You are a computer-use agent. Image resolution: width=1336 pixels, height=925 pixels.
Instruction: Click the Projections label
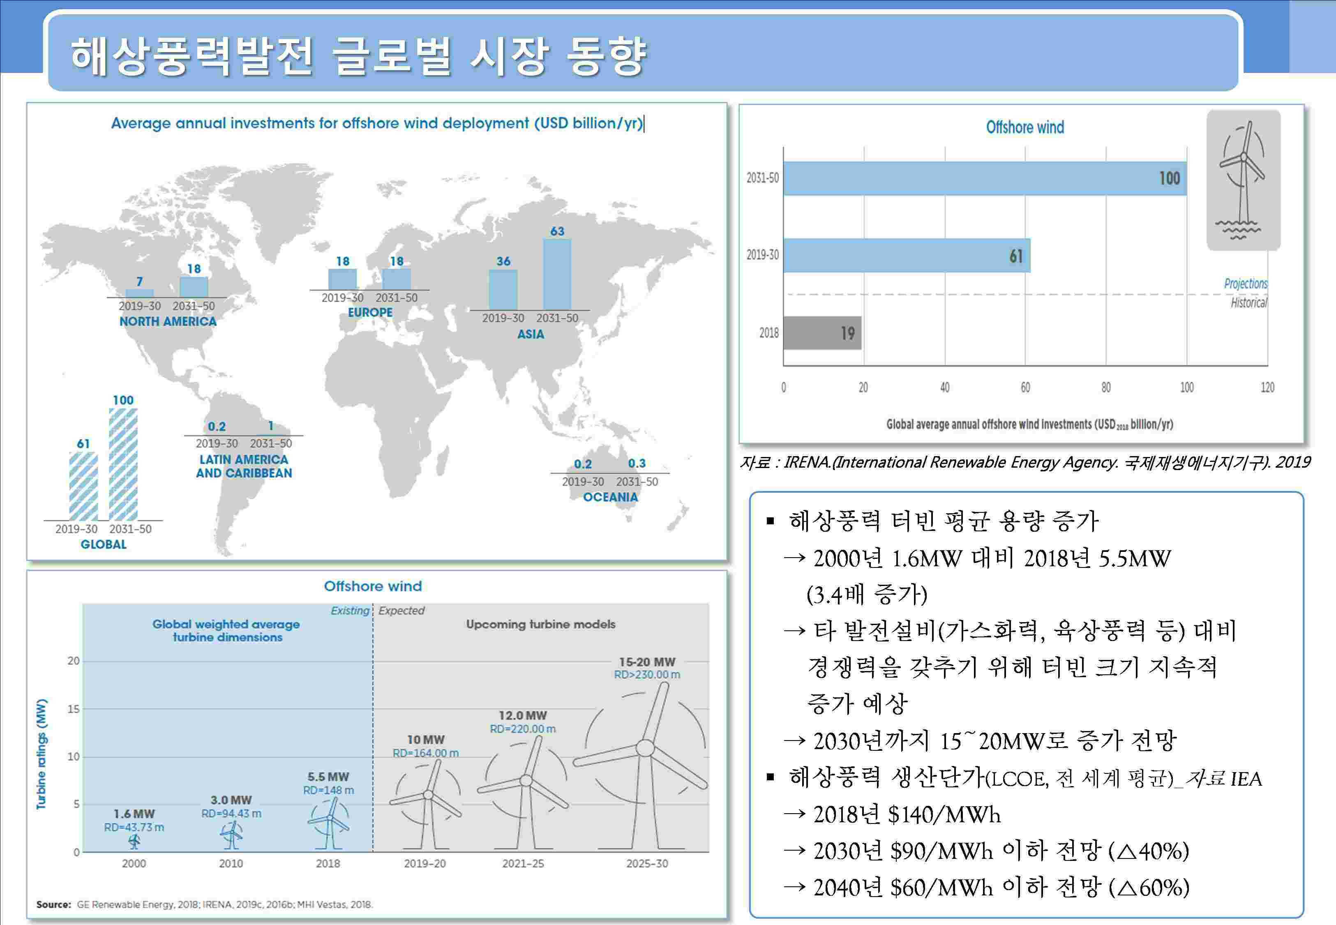(1246, 284)
